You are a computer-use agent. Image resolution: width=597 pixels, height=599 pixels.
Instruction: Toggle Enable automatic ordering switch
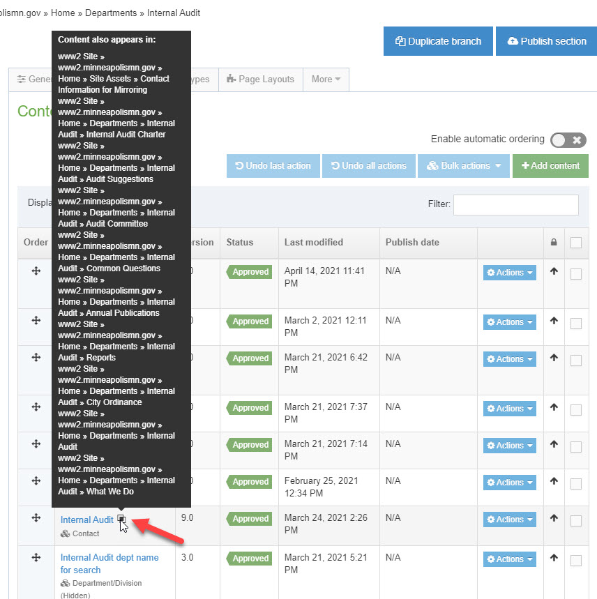(x=568, y=140)
